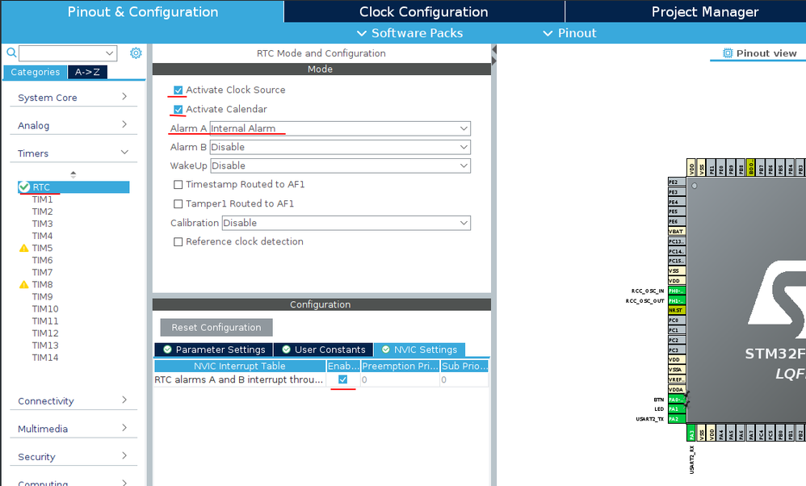Select TIM1 in the timers list
The width and height of the screenshot is (806, 486).
click(42, 199)
